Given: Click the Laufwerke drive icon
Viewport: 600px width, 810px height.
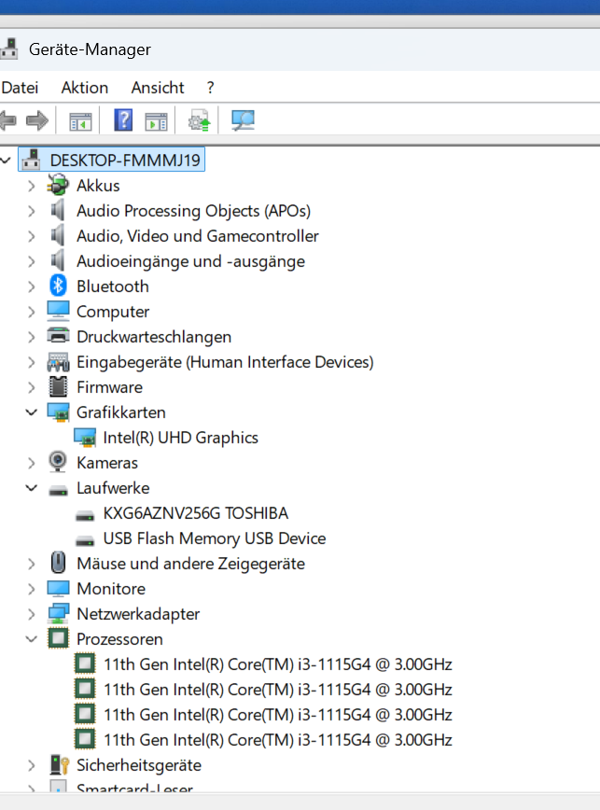Looking at the screenshot, I should 58,490.
